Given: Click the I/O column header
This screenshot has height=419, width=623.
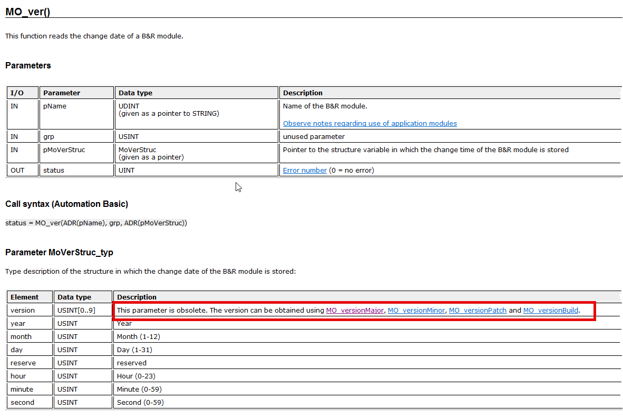Looking at the screenshot, I should click(x=23, y=93).
